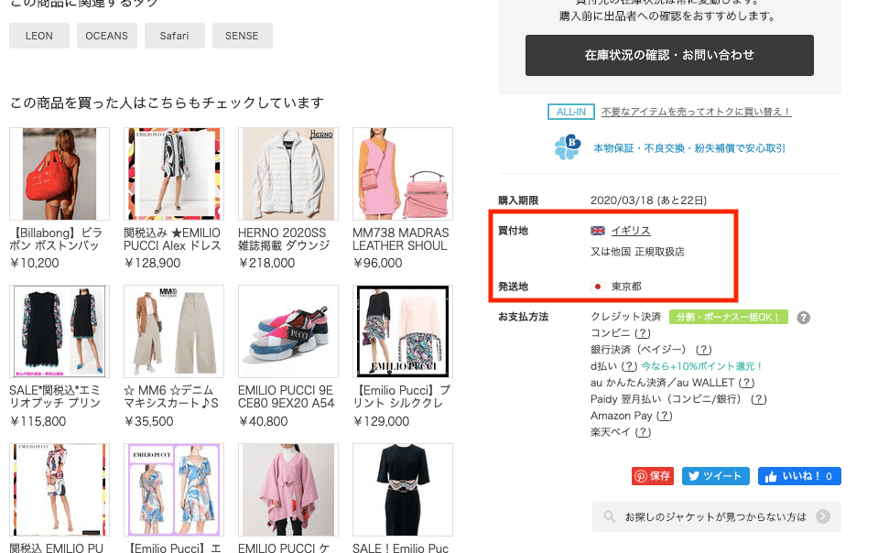
Task: Click HERNO 2020SS 雑誌掲載 ダウンジ title
Action: [284, 239]
